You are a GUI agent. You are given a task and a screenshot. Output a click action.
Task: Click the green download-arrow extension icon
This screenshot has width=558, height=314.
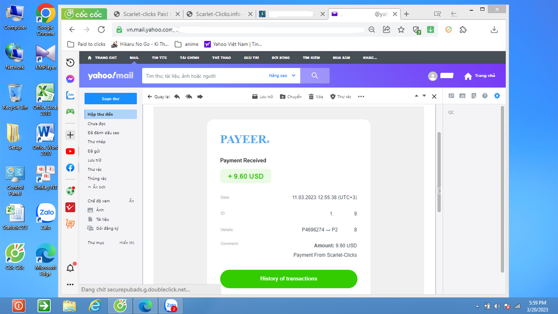coord(430,30)
